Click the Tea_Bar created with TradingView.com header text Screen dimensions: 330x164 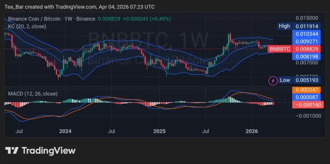point(79,7)
